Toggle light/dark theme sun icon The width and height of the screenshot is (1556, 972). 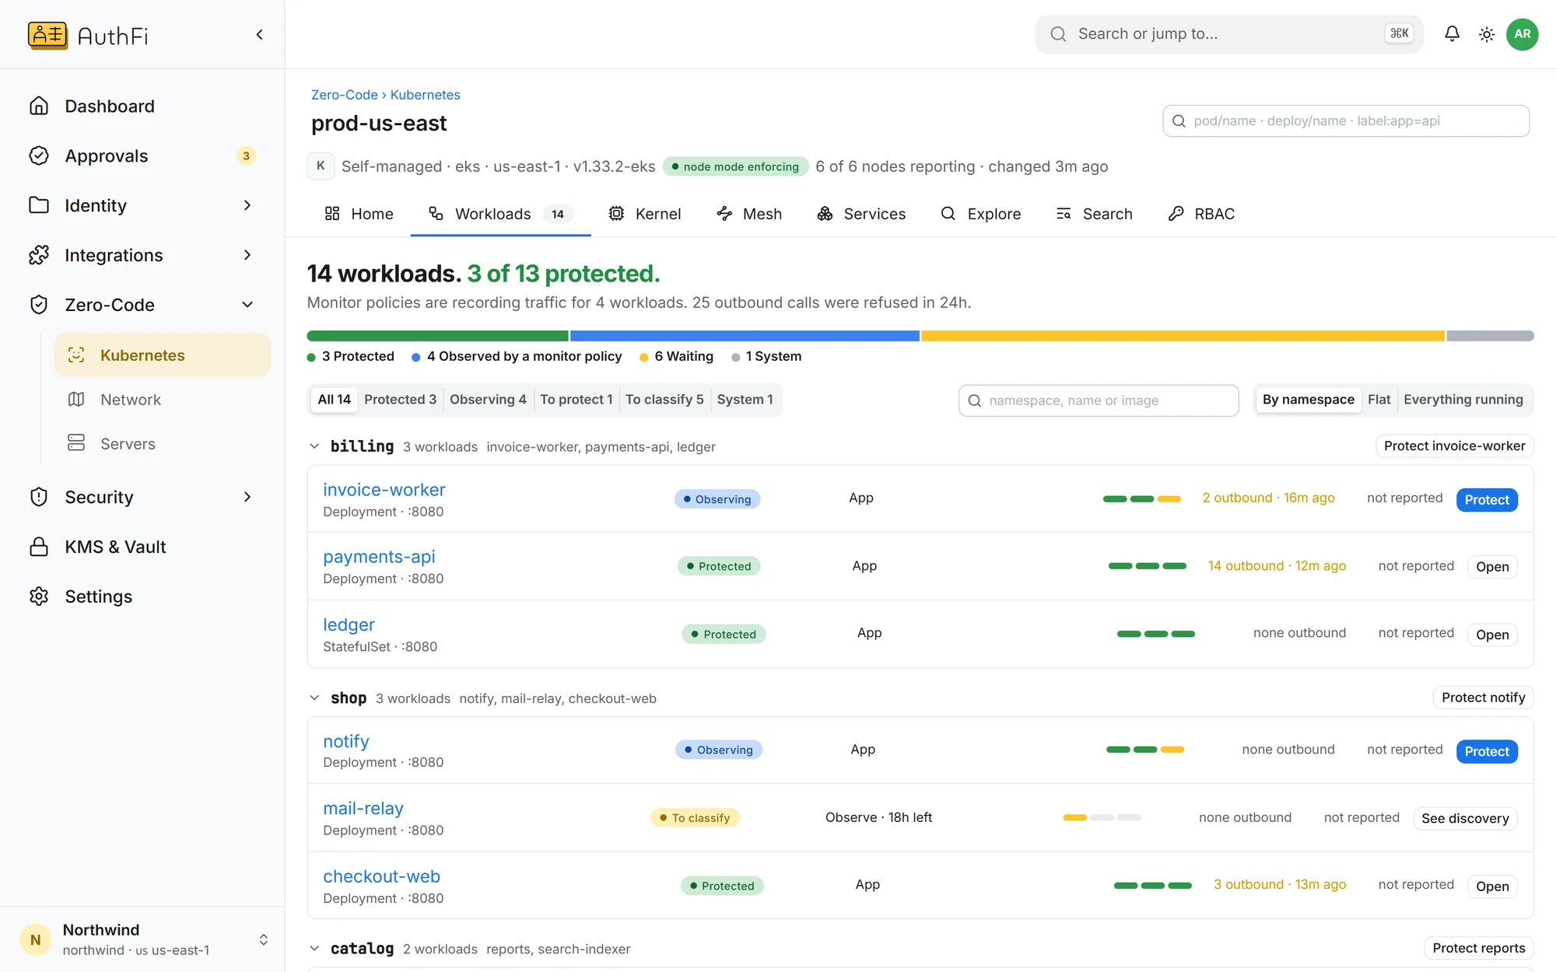point(1487,34)
